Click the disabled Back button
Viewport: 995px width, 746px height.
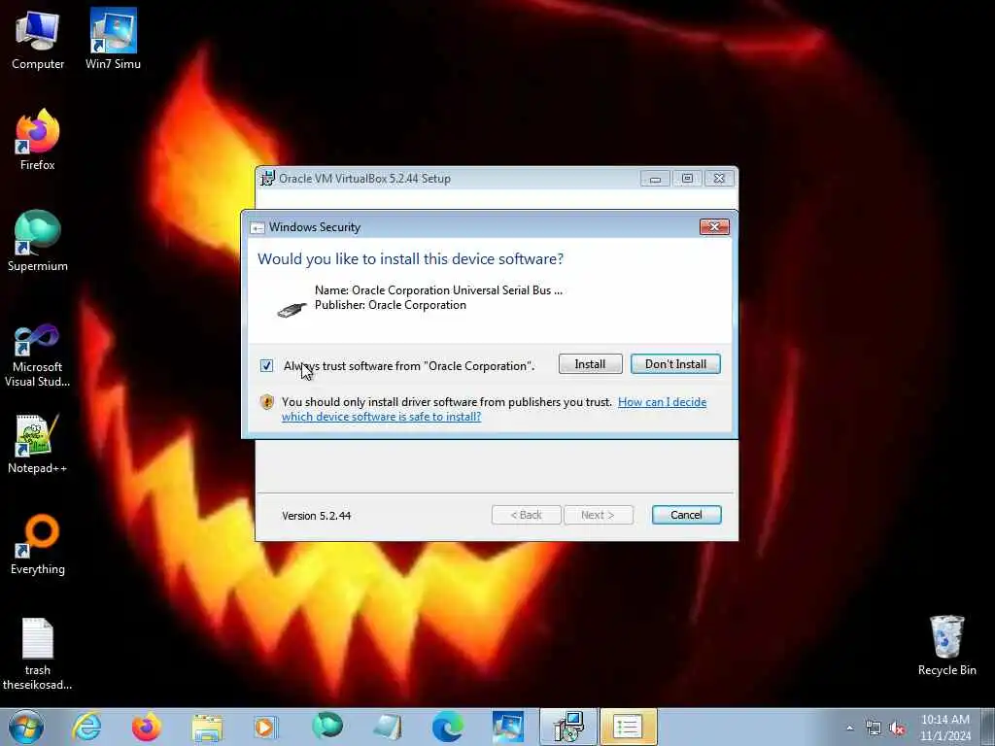click(x=527, y=515)
